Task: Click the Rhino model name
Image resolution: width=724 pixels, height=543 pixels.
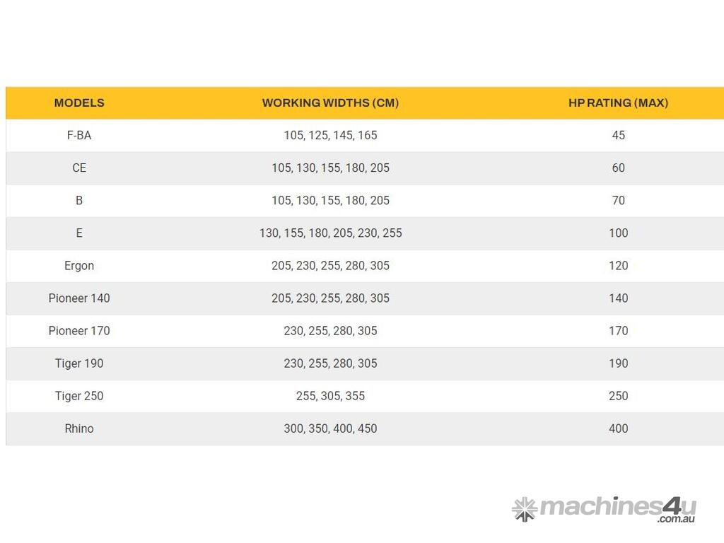Action: pos(79,428)
